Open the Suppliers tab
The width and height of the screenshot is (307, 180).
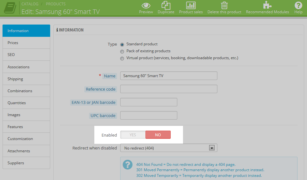[x=26, y=163]
